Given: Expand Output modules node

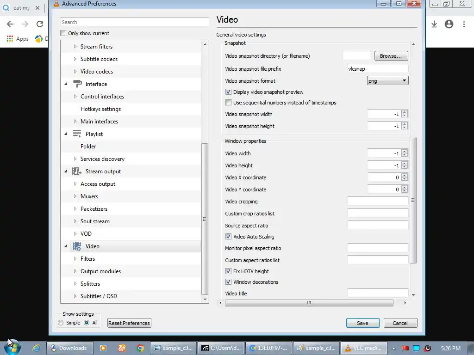Looking at the screenshot, I should coord(75,271).
